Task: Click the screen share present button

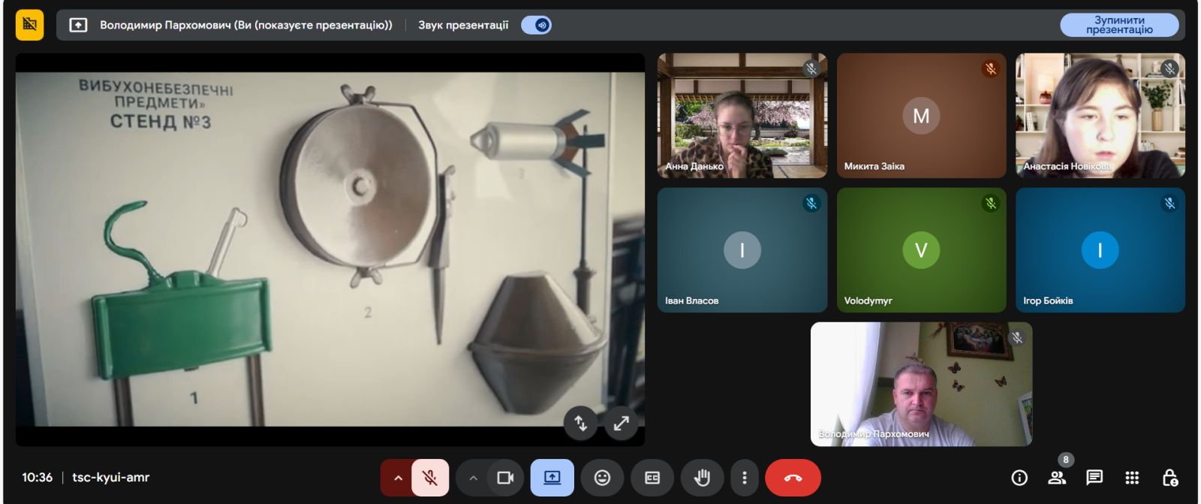Action: [x=552, y=478]
